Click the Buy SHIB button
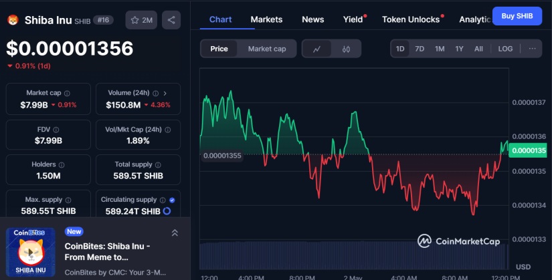The image size is (552, 280). [517, 16]
